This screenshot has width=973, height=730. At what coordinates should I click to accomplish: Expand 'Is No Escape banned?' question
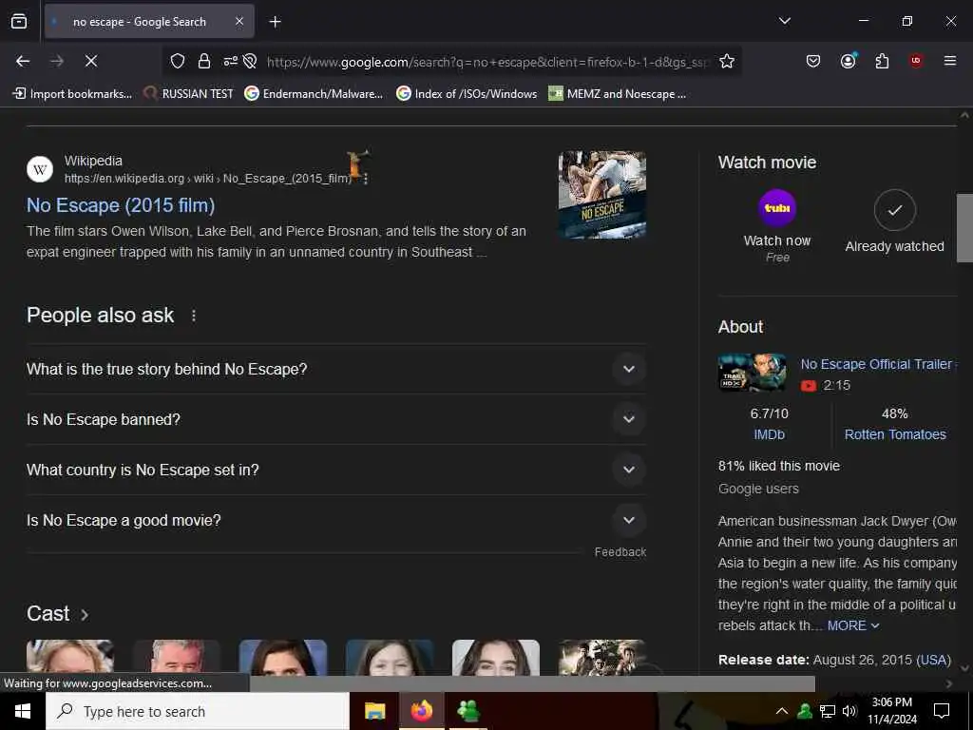coord(335,419)
